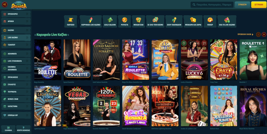The width and height of the screenshot is (267, 134).
Task: Open XXXTreme Lightning Roulette thumbnail
Action: 165,106
